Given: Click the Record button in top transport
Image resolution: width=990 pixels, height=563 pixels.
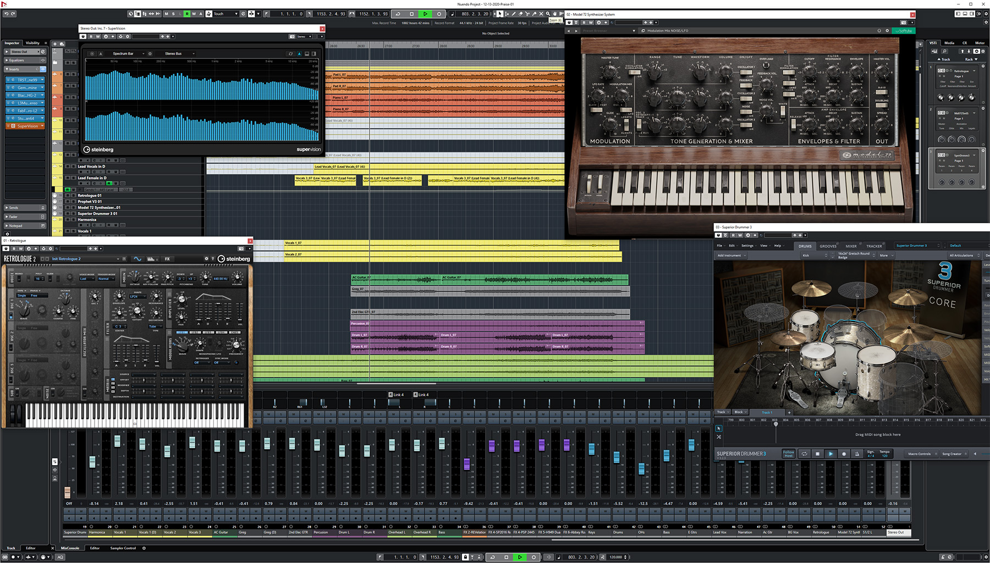Looking at the screenshot, I should coord(439,14).
